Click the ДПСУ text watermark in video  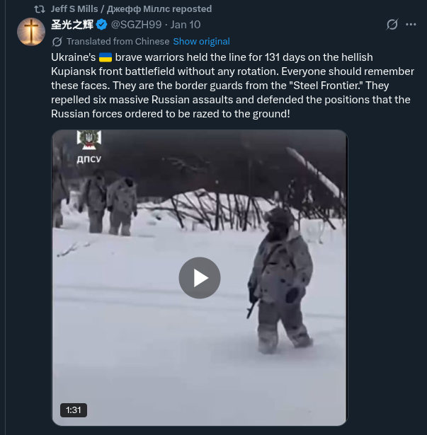point(89,159)
